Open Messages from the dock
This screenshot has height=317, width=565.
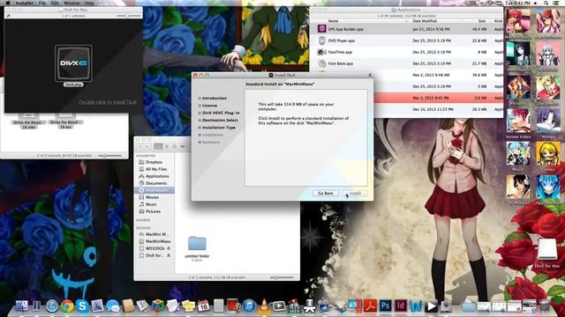pos(112,306)
